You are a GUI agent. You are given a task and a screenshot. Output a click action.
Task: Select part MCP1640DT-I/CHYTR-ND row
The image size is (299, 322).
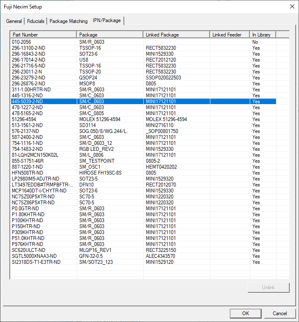(143, 191)
